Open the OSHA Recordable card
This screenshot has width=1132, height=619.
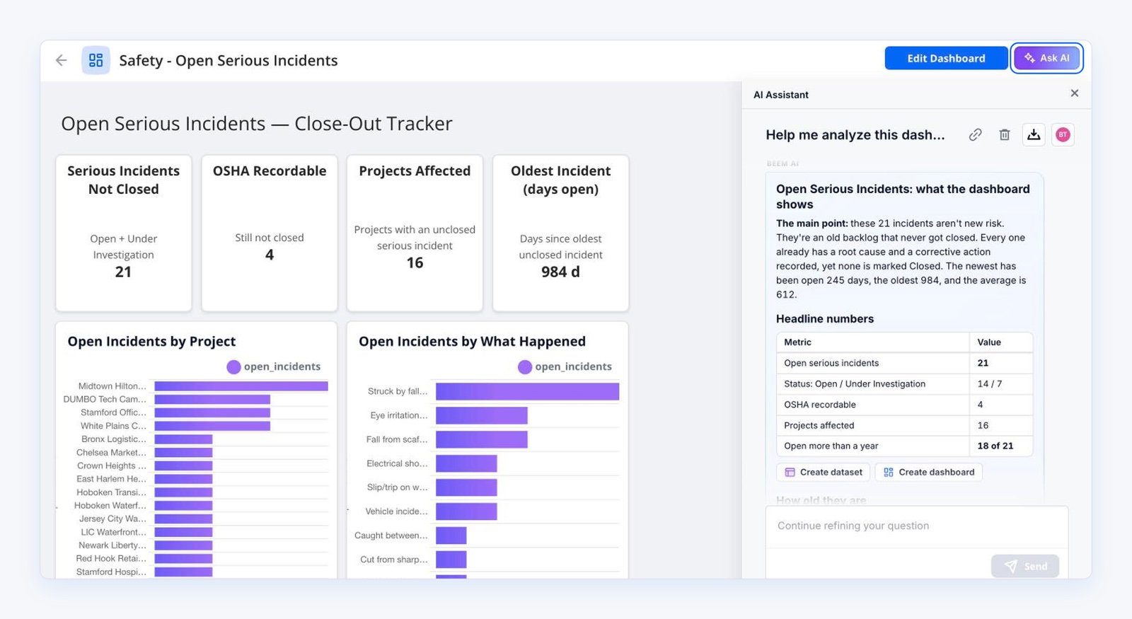(x=270, y=233)
